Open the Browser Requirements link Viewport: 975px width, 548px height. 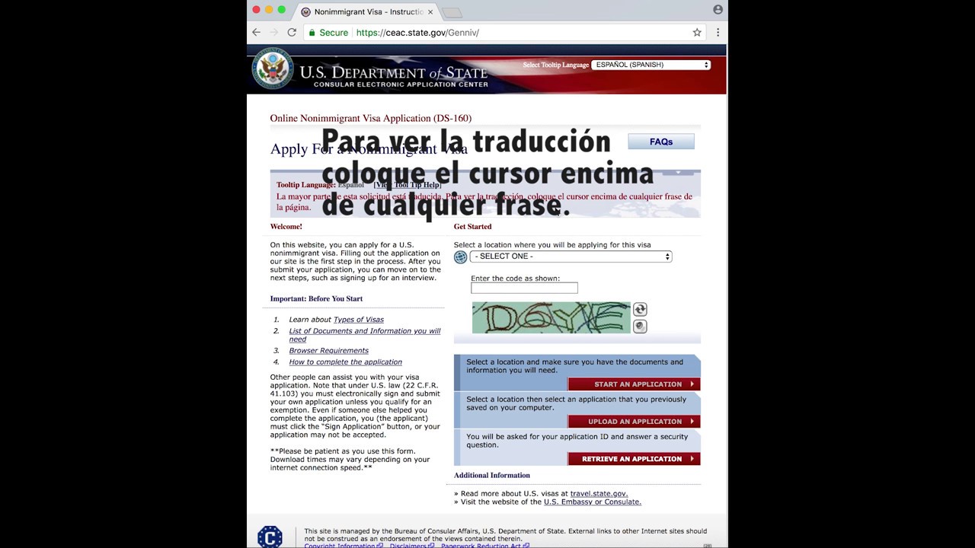click(328, 351)
